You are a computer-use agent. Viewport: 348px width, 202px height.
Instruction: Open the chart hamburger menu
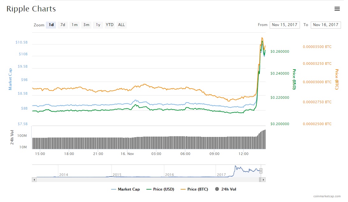pos(337,9)
